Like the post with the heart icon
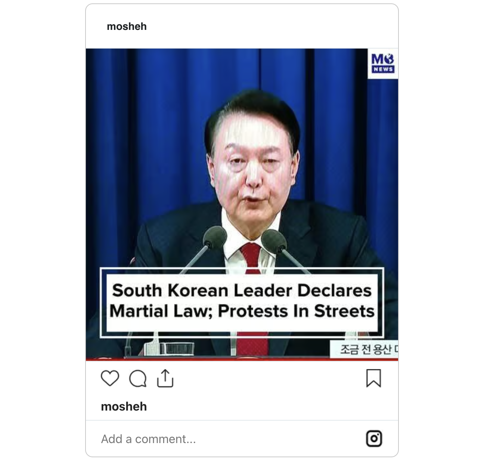This screenshot has height=461, width=484. pos(110,378)
